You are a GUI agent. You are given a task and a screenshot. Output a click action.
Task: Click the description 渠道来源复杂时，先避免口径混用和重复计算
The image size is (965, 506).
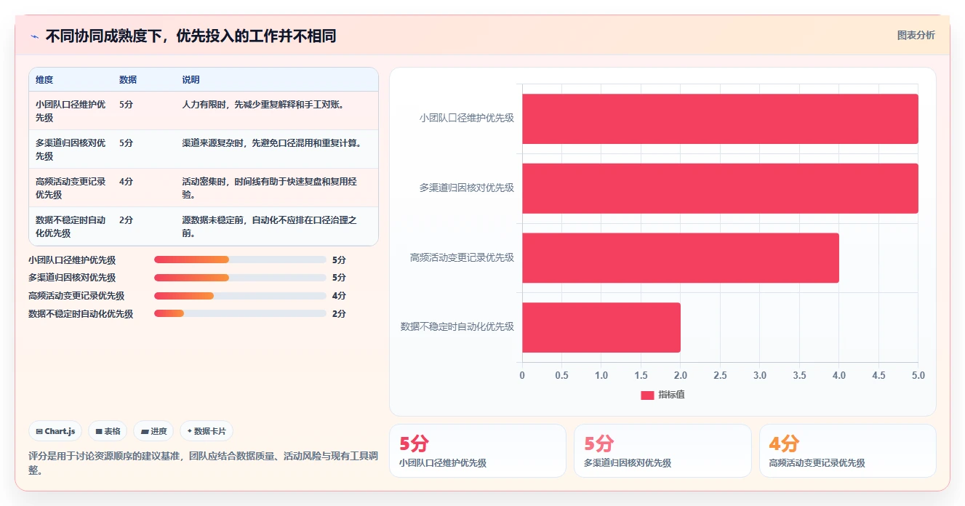click(x=271, y=143)
